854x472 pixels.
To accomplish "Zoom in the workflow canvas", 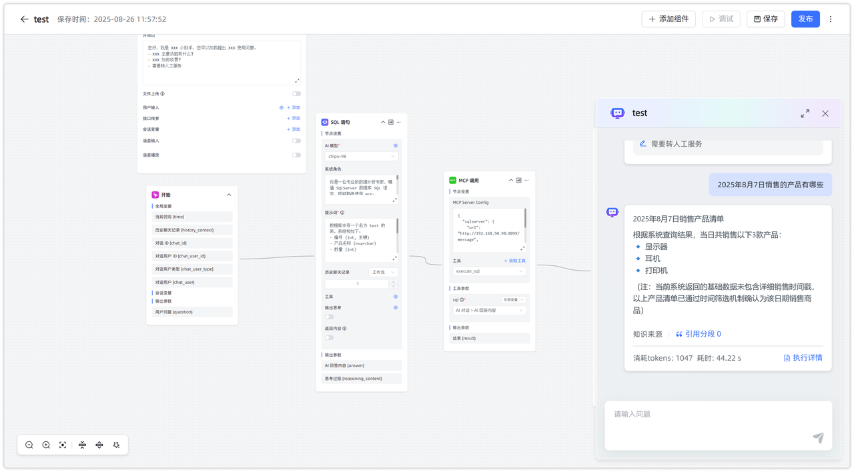I will tap(46, 445).
